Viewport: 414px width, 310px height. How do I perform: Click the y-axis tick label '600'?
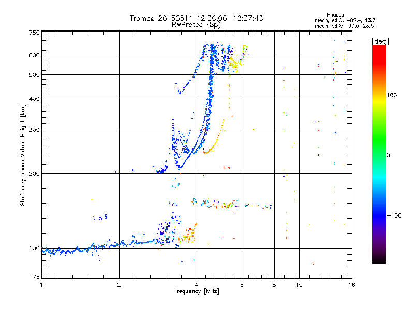coord(34,55)
